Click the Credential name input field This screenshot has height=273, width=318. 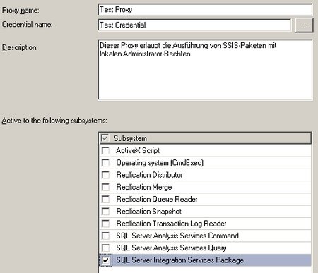[x=194, y=25]
